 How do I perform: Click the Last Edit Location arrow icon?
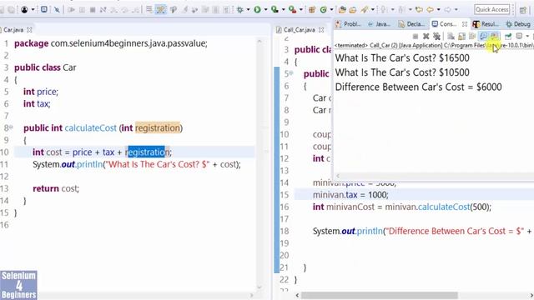[419, 9]
